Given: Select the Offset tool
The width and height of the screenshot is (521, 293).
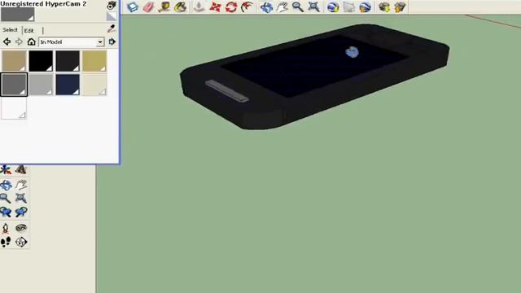Looking at the screenshot, I should tap(247, 7).
